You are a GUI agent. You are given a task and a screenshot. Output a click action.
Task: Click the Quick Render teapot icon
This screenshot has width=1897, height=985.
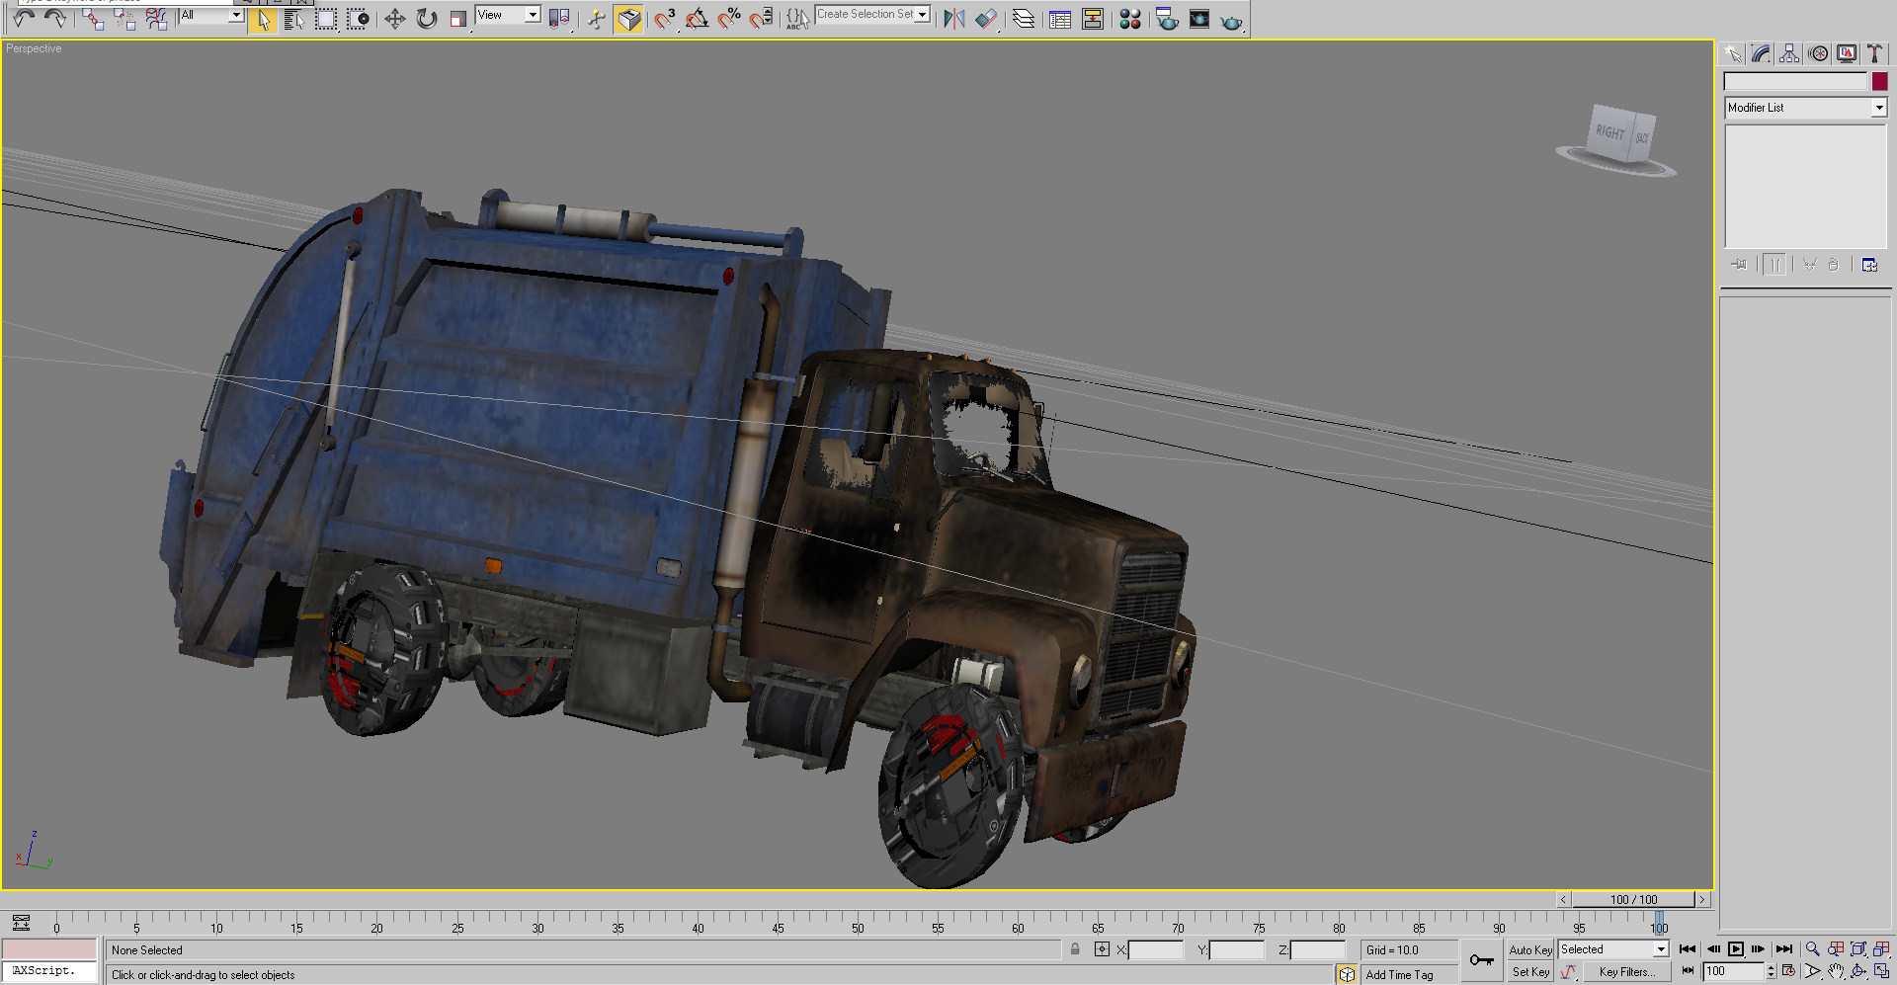pos(1231,21)
